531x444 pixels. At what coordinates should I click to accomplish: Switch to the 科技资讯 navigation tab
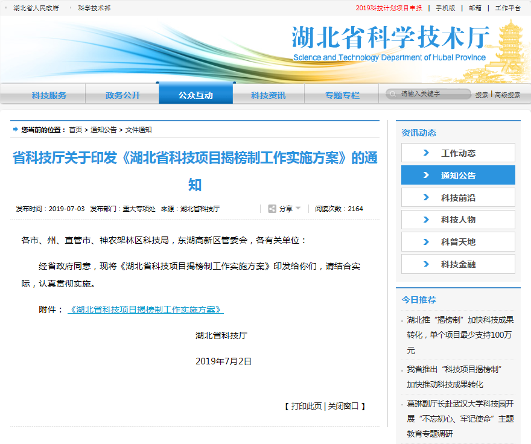269,95
